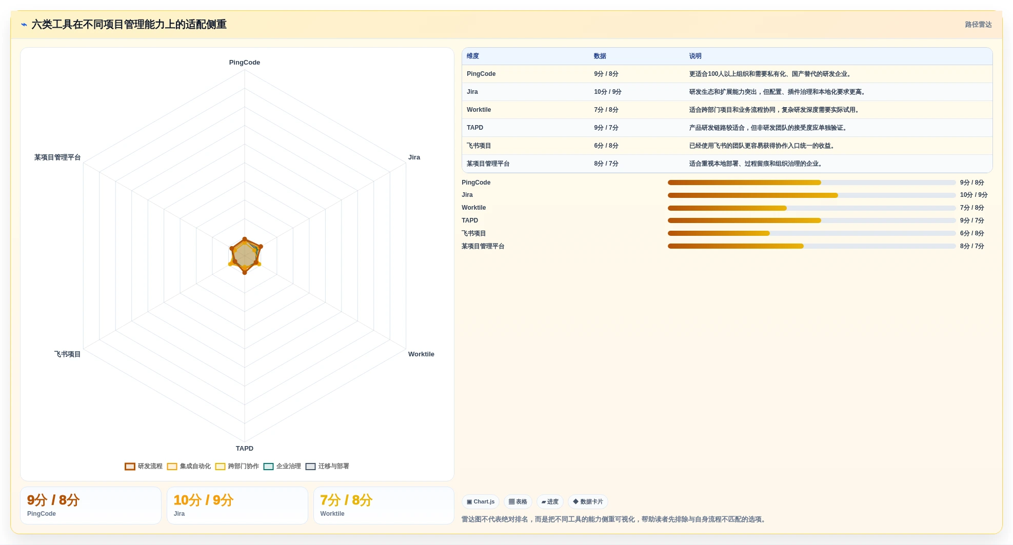
Task: Open the Worktile 7分 / 8分 data card
Action: (384, 506)
